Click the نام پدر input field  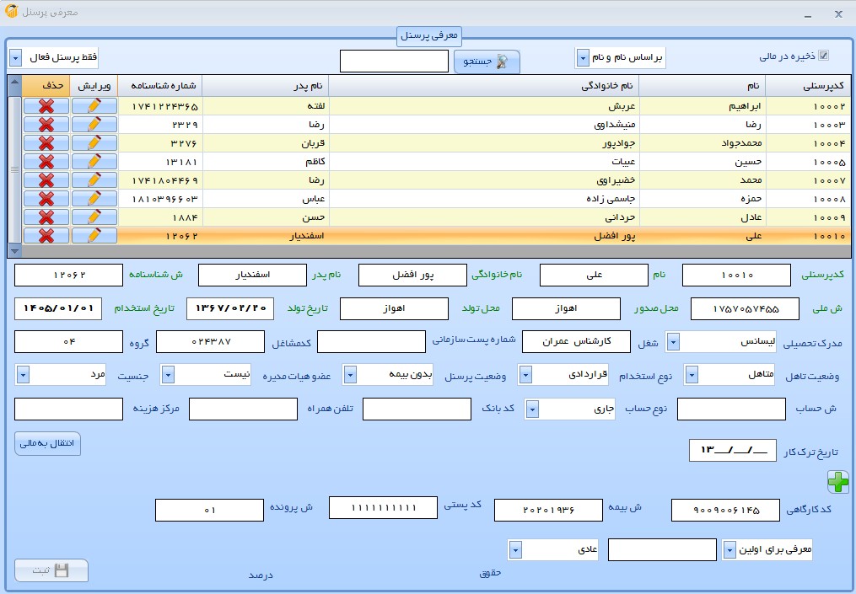click(252, 276)
